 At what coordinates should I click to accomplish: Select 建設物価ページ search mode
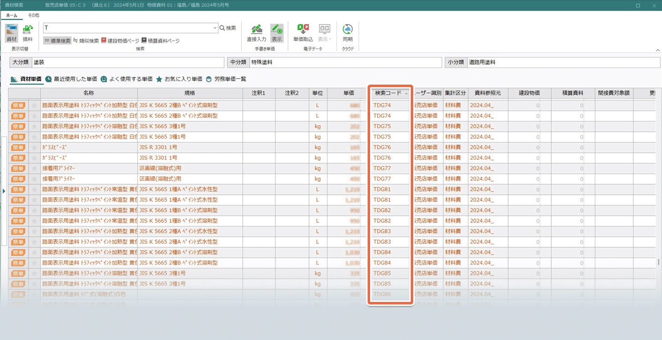tap(120, 41)
